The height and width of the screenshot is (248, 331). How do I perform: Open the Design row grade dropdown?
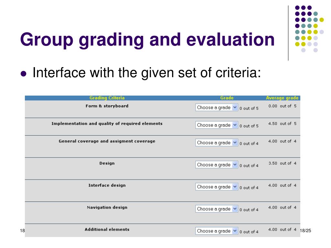(x=217, y=165)
